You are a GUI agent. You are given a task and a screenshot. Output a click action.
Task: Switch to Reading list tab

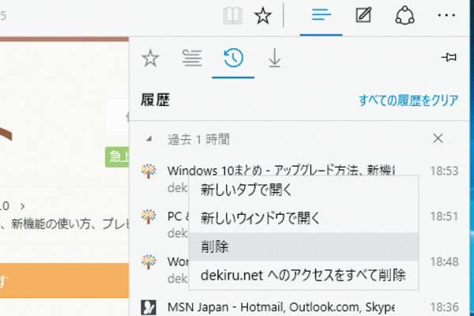(x=192, y=58)
